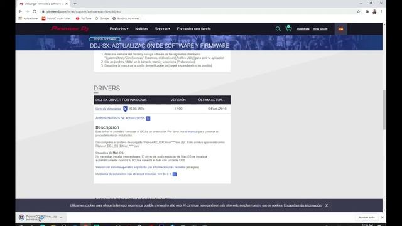
Task: Open the Chrome three-dot menu
Action: pos(381,11)
